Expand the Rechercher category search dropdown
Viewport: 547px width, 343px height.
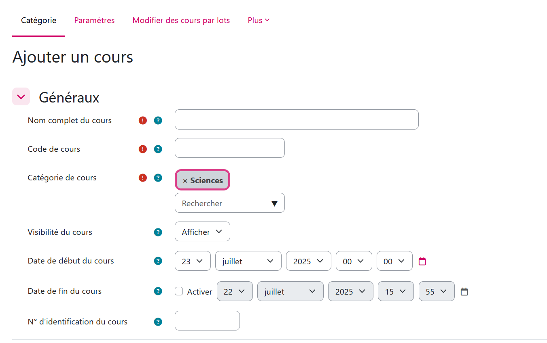(229, 203)
